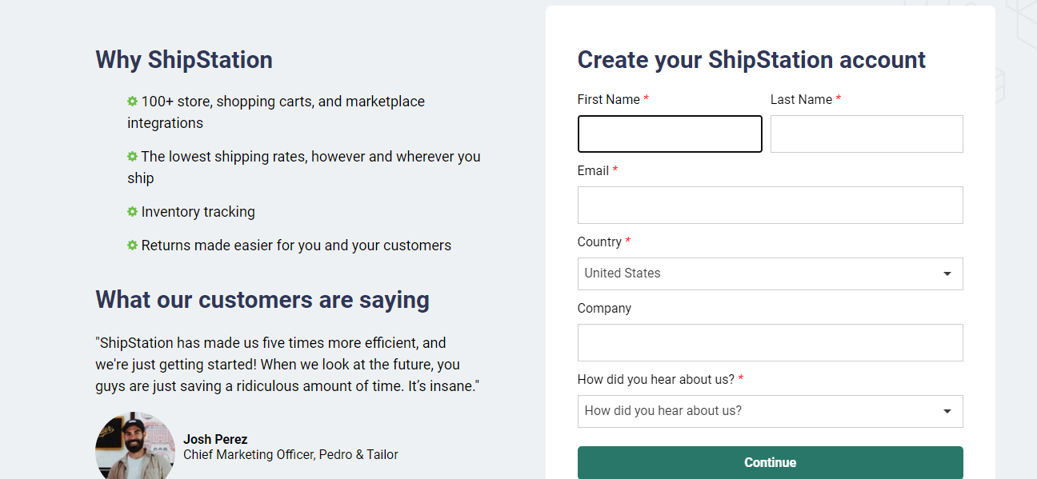Click the gear icon beside "100+ store" bullet
The height and width of the screenshot is (479, 1037).
coord(133,102)
